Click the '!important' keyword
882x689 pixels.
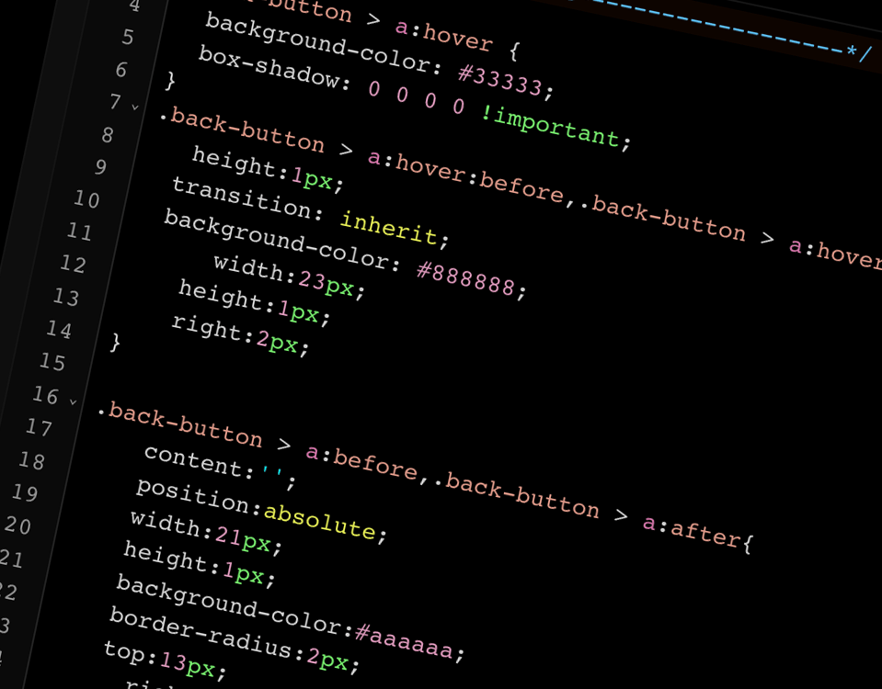click(551, 127)
